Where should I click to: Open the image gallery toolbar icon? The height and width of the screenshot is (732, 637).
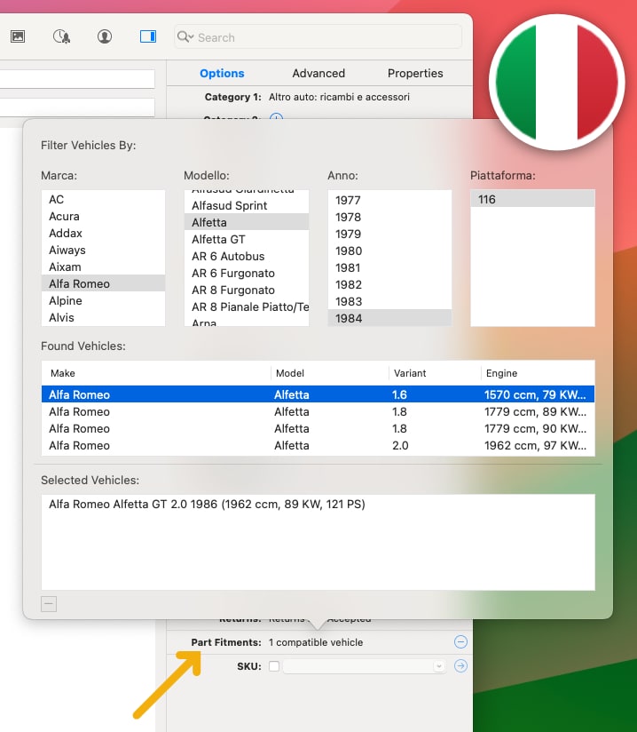(18, 36)
